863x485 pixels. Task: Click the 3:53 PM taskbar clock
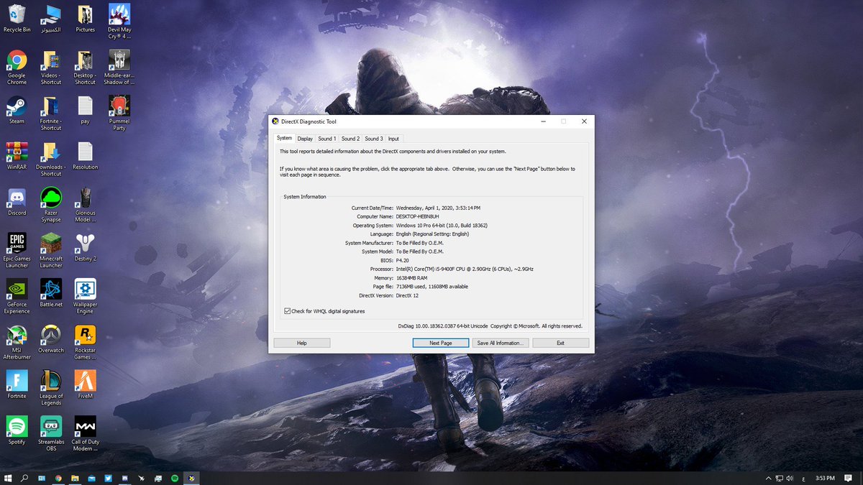pos(825,478)
